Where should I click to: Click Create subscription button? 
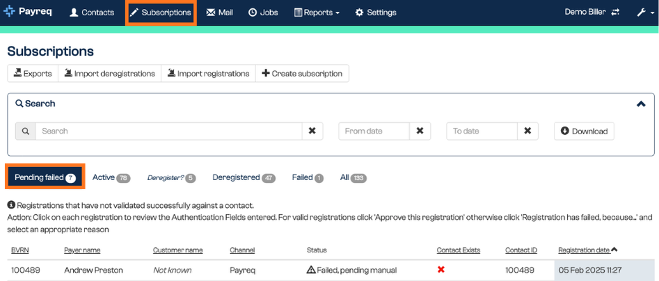(x=302, y=74)
